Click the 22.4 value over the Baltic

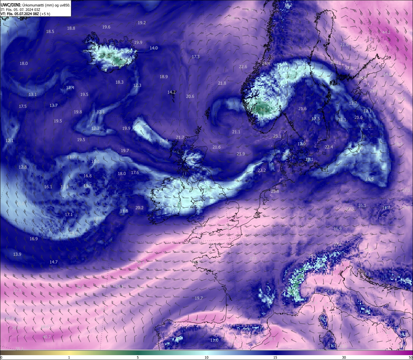click(328, 147)
